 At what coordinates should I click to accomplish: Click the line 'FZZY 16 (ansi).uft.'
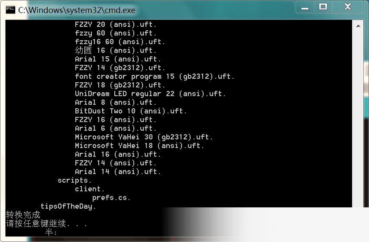point(116,120)
